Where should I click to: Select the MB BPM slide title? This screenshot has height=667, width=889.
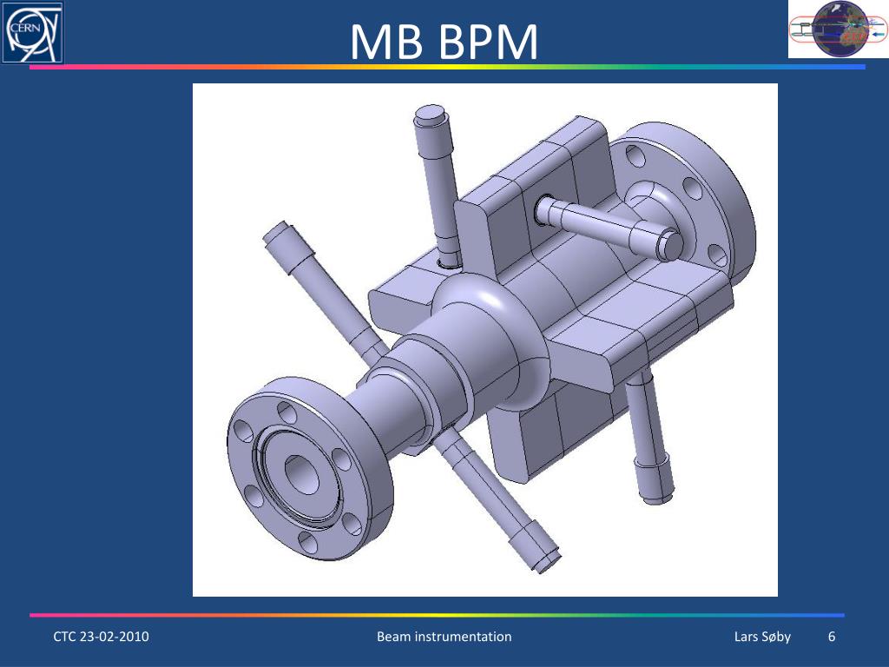click(x=444, y=42)
